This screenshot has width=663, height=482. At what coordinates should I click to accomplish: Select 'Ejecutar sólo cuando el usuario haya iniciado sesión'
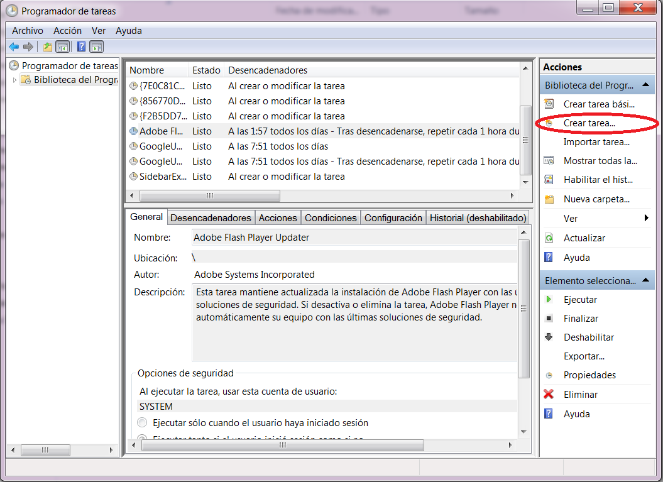click(x=143, y=423)
